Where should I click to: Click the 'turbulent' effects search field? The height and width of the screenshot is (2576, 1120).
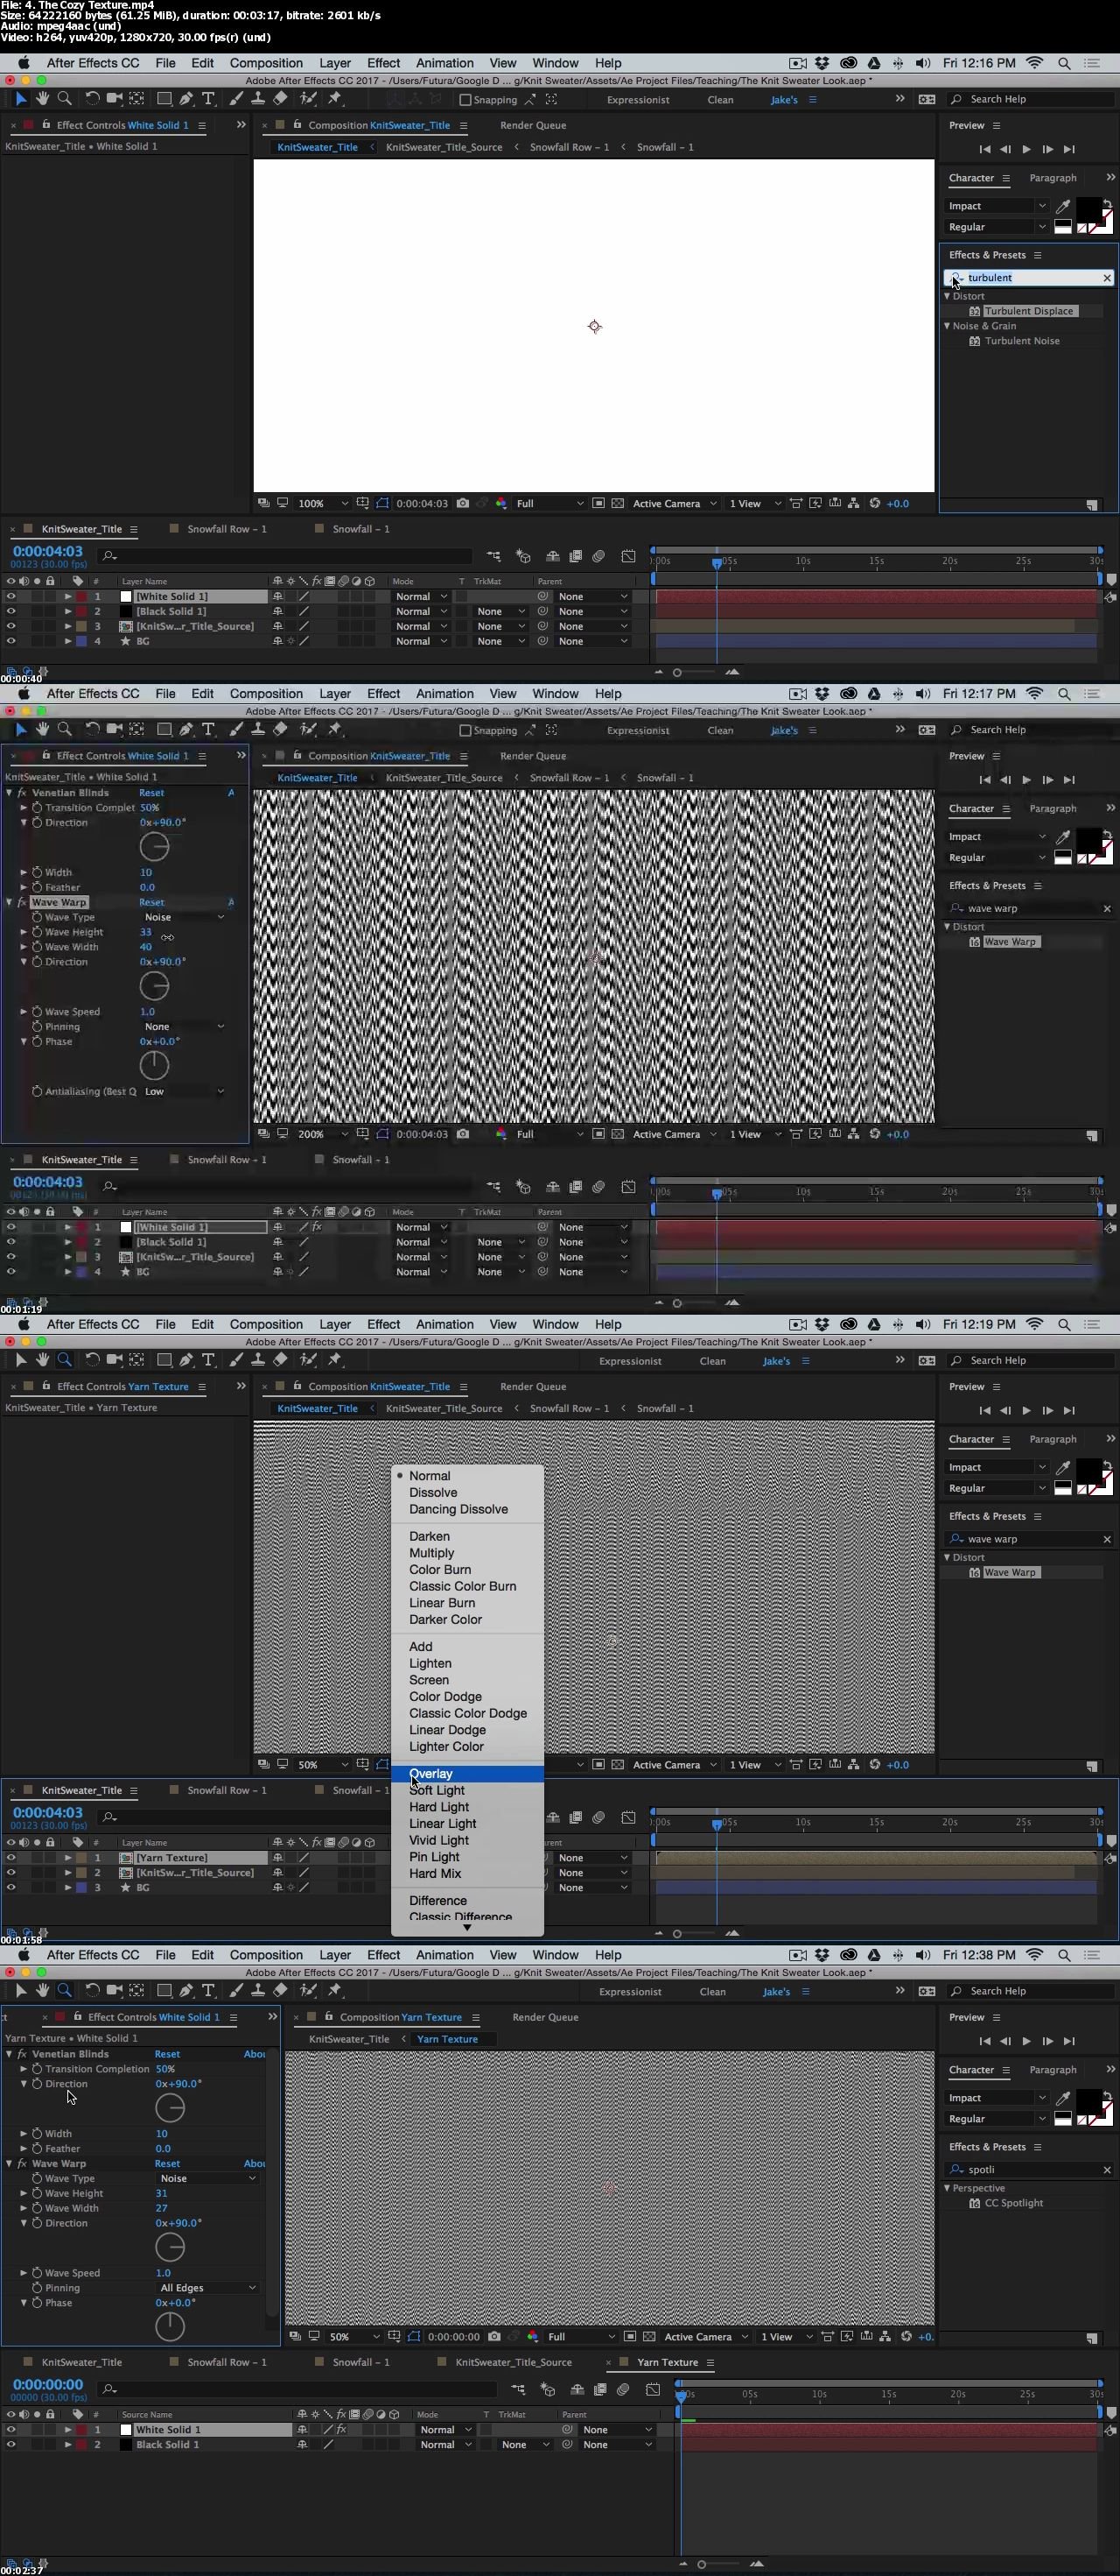(x=1030, y=278)
